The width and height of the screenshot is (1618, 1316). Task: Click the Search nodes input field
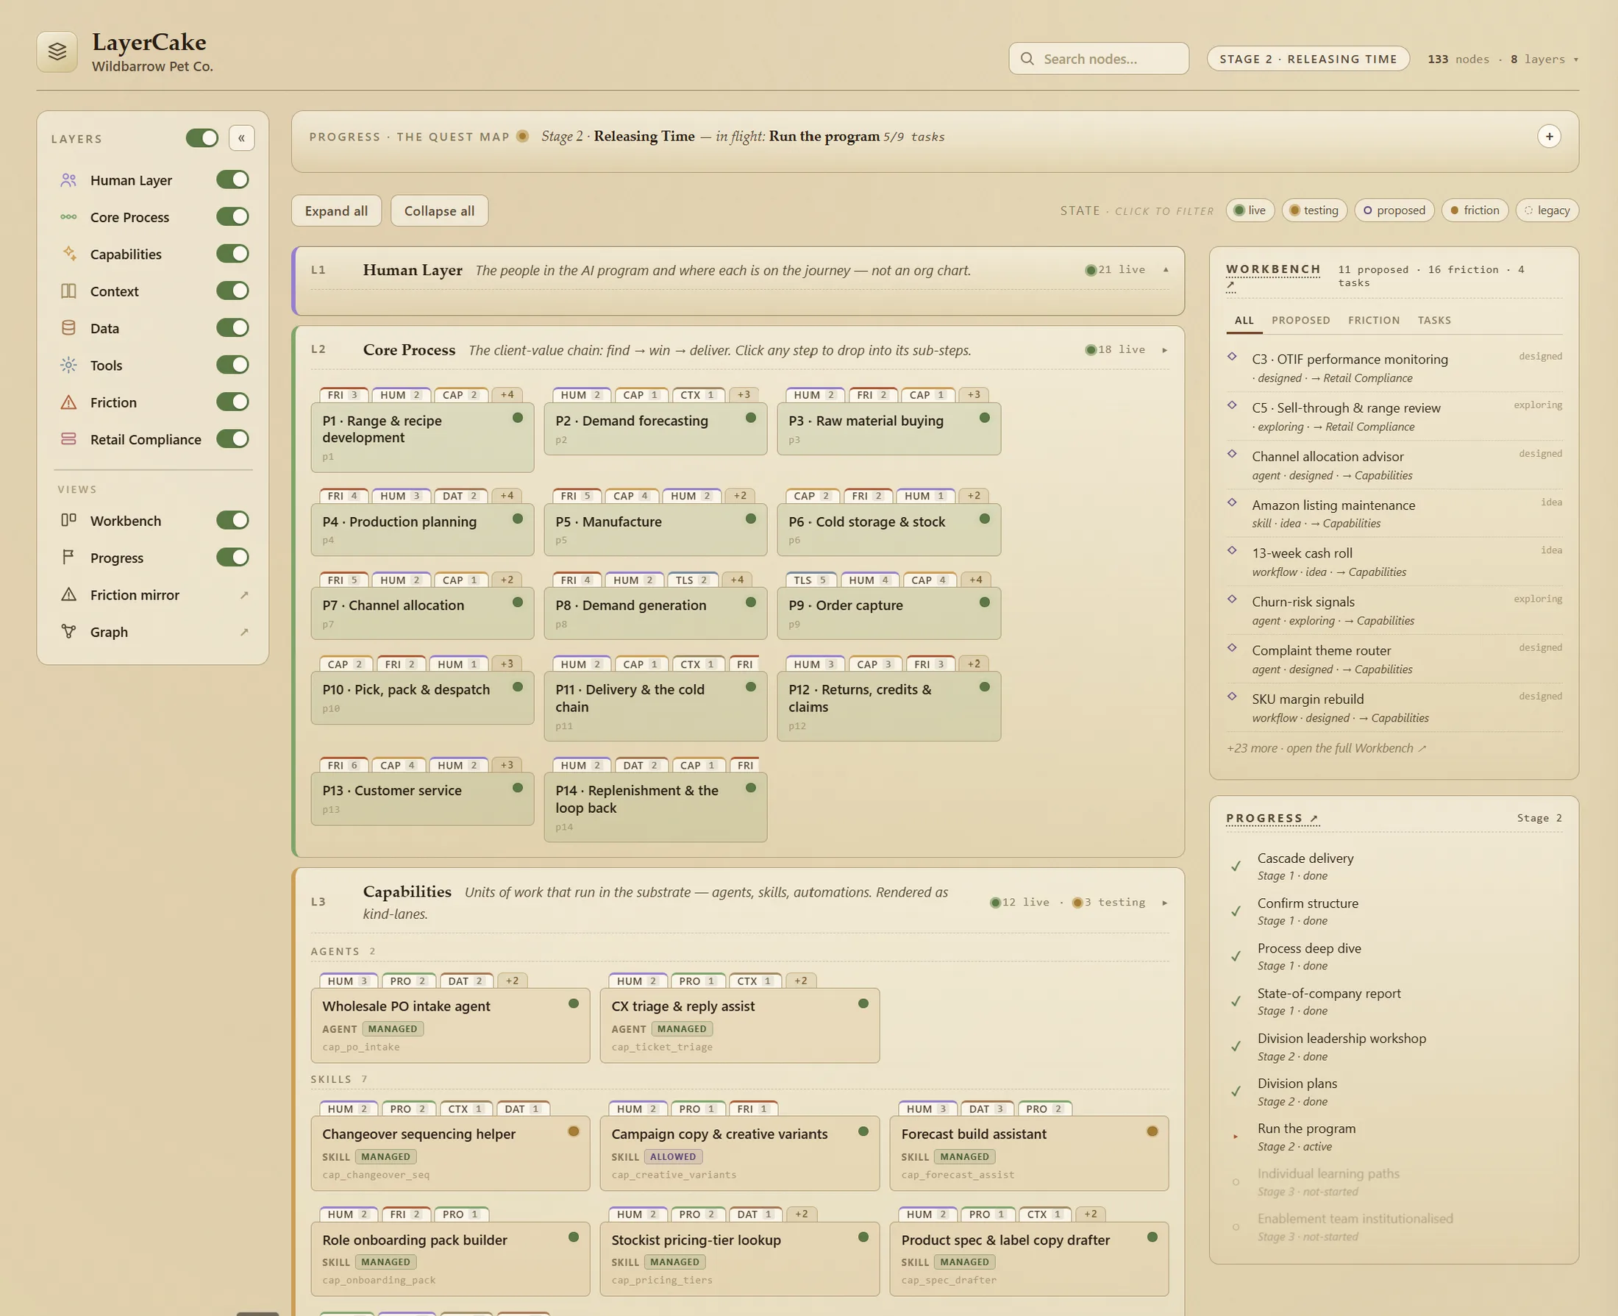pos(1098,58)
